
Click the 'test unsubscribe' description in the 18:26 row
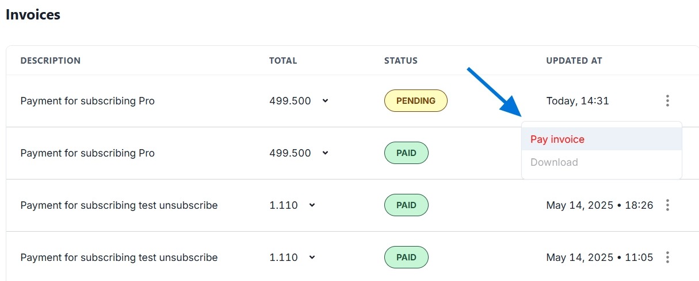(119, 205)
